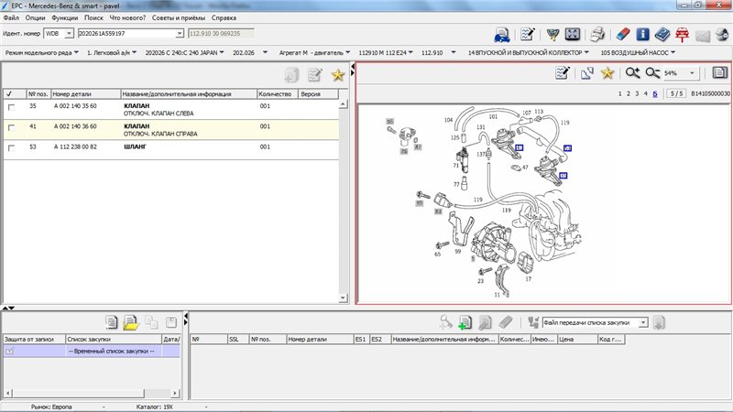Click the eraser icon in top toolbar

pyautogui.click(x=623, y=34)
